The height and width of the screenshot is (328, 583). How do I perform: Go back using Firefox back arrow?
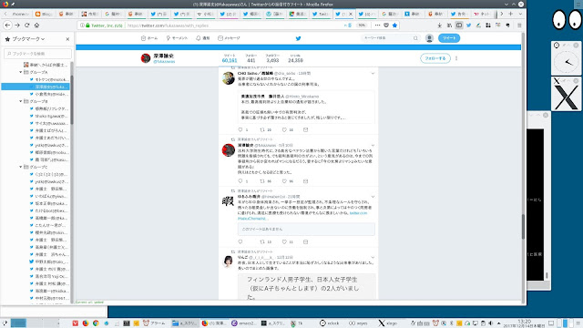[8, 26]
